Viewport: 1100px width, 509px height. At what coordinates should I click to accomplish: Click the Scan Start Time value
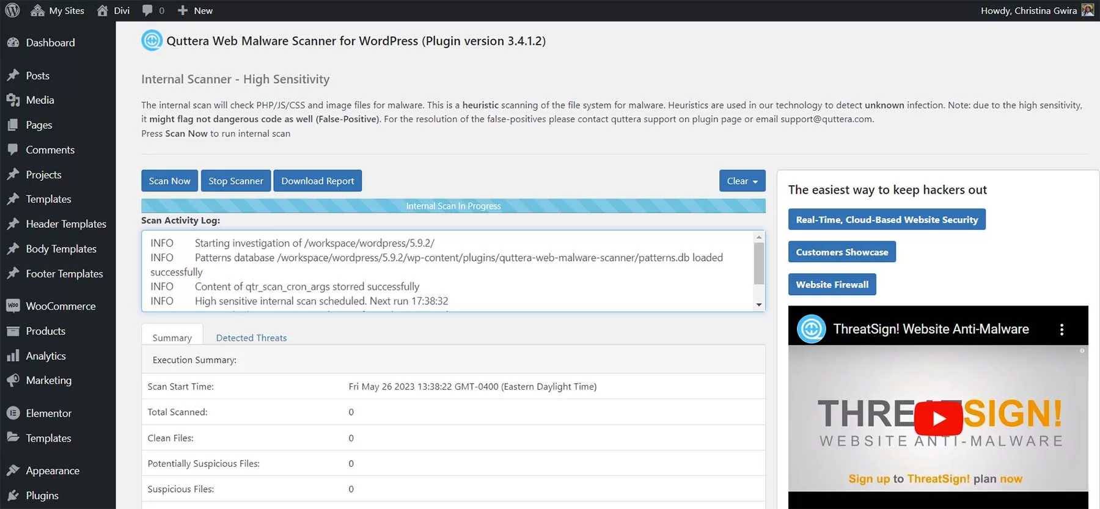tap(472, 386)
